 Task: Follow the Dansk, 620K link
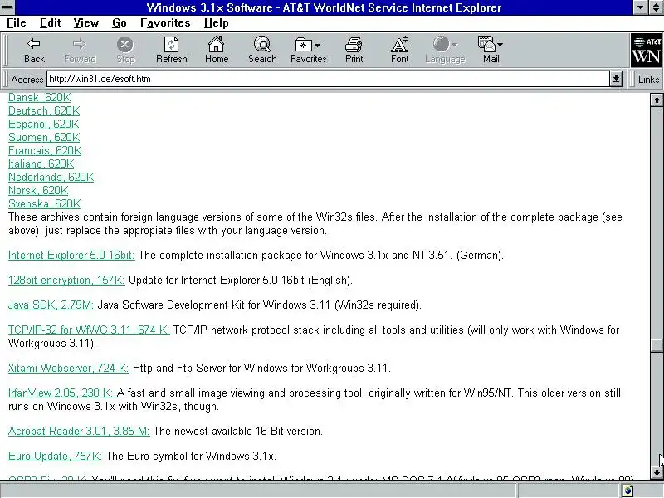(39, 98)
